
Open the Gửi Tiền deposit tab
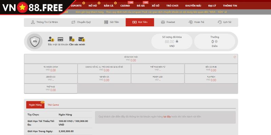(x=111, y=22)
